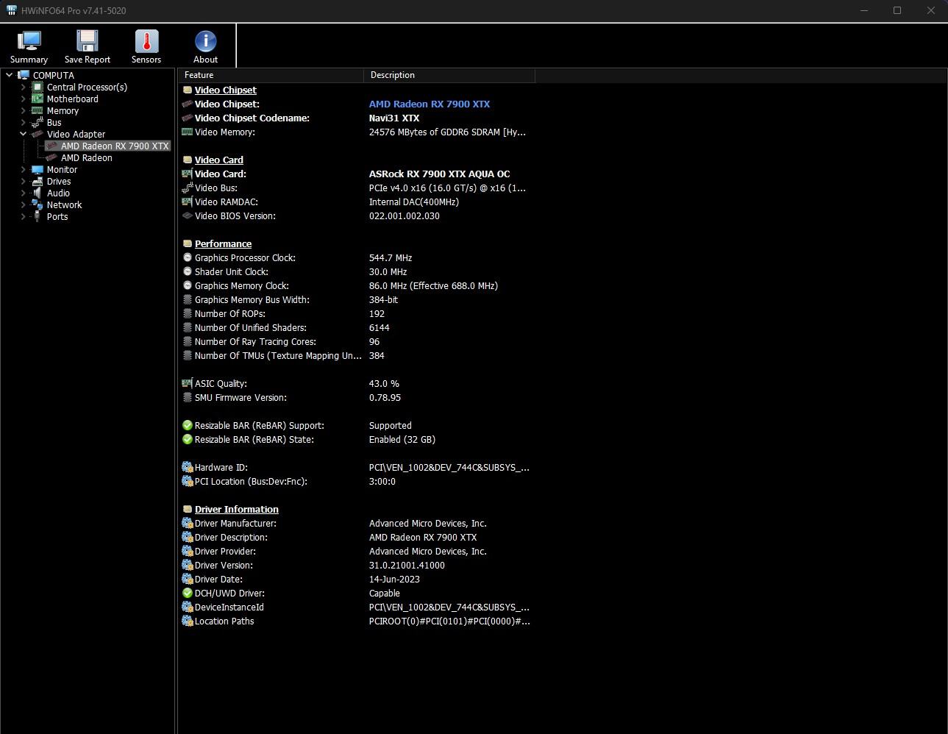Image resolution: width=948 pixels, height=734 pixels.
Task: Select the Video Bus row label
Action: 216,188
